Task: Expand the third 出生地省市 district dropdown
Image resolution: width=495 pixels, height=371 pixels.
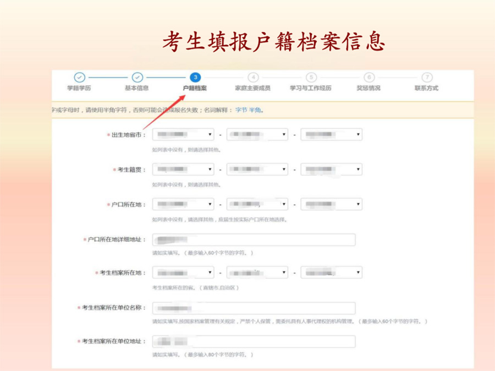Action: (331, 135)
